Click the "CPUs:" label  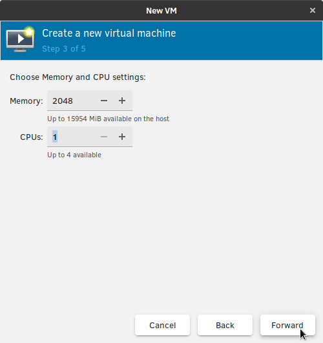click(32, 137)
